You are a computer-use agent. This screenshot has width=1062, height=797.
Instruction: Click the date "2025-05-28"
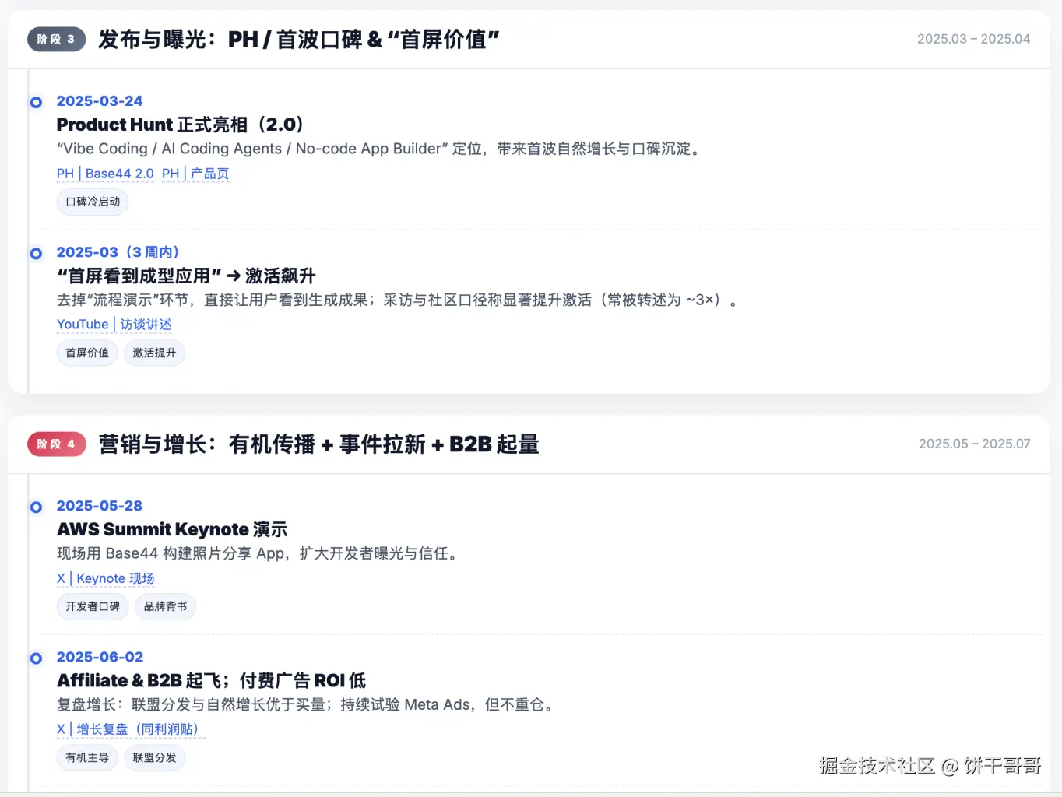[100, 506]
